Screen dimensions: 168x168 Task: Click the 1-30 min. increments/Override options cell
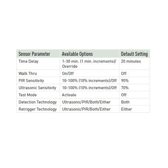(x=89, y=64)
